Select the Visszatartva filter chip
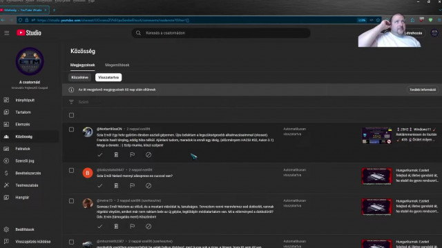The width and height of the screenshot is (442, 248). point(108,77)
